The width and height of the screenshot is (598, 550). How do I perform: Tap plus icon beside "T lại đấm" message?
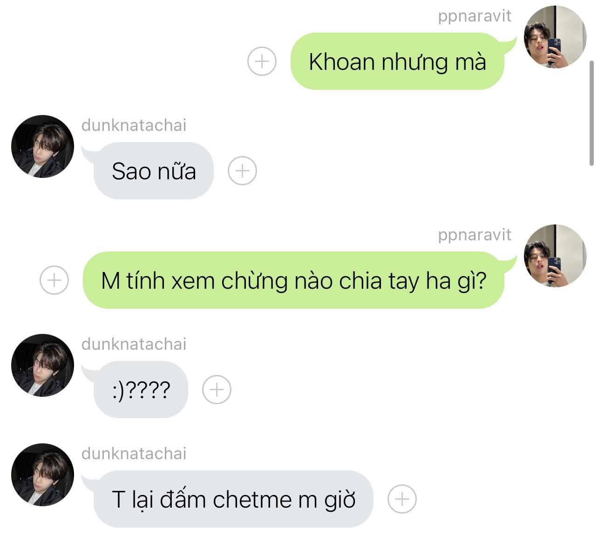tap(402, 499)
